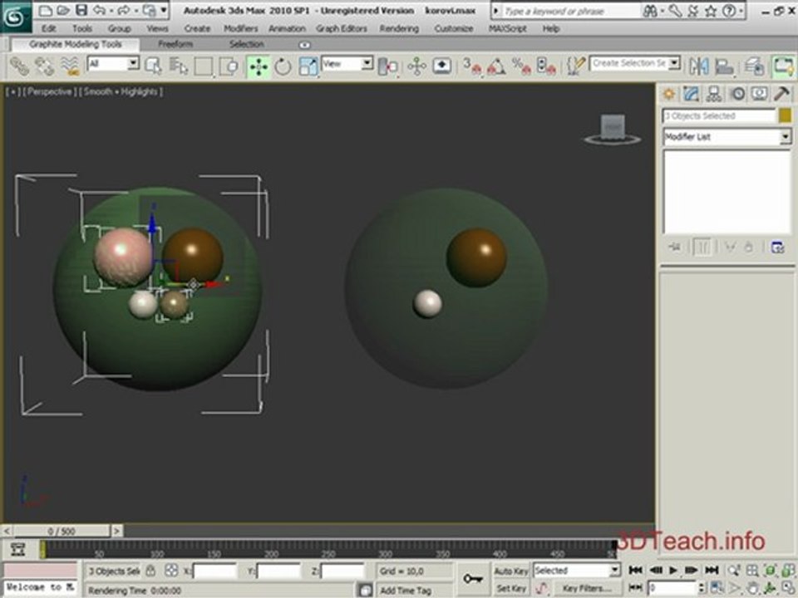Activate the Select and Move tool
The height and width of the screenshot is (598, 798).
click(x=259, y=66)
